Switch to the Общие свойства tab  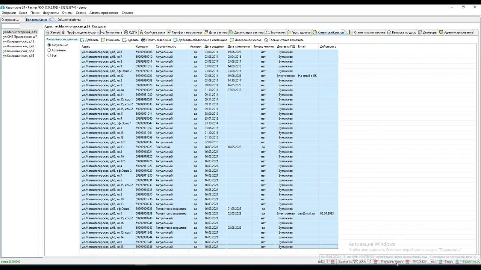[69, 19]
